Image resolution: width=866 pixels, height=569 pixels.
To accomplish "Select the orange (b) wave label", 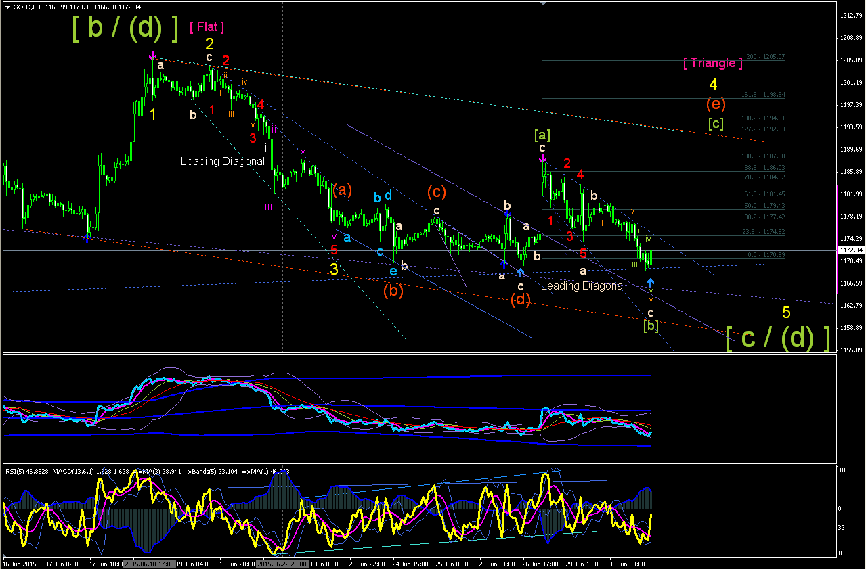I will (393, 291).
